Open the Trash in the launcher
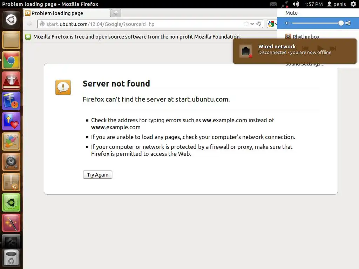The height and width of the screenshot is (269, 359). (11, 258)
